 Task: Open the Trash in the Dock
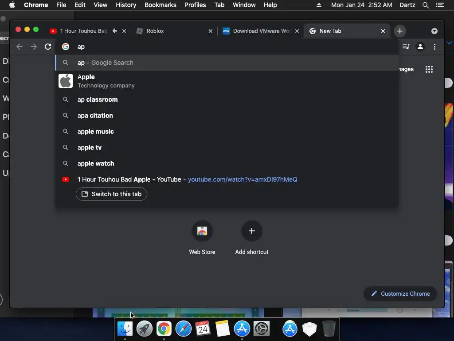point(329,329)
